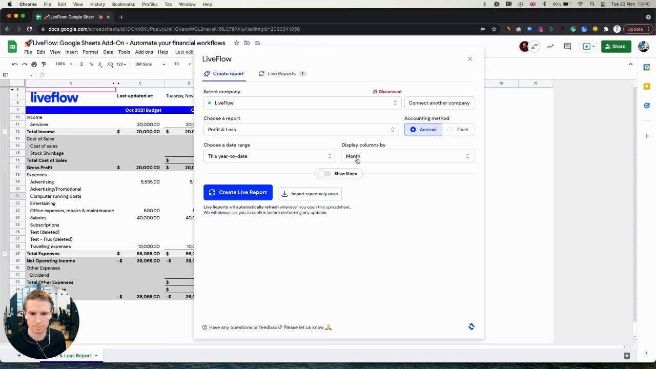
Task: Click the questions or feedback link
Action: coord(267,327)
